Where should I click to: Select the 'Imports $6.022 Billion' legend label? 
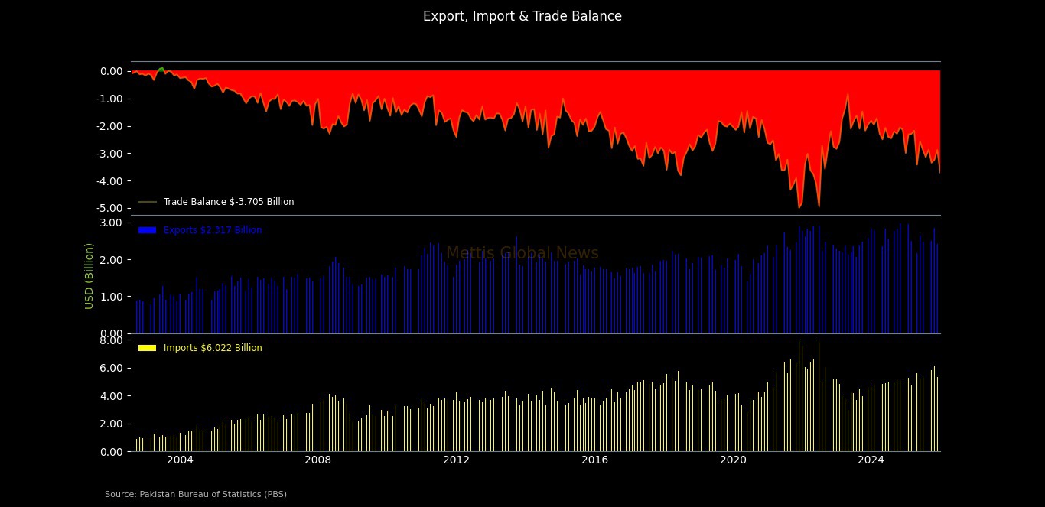[213, 348]
